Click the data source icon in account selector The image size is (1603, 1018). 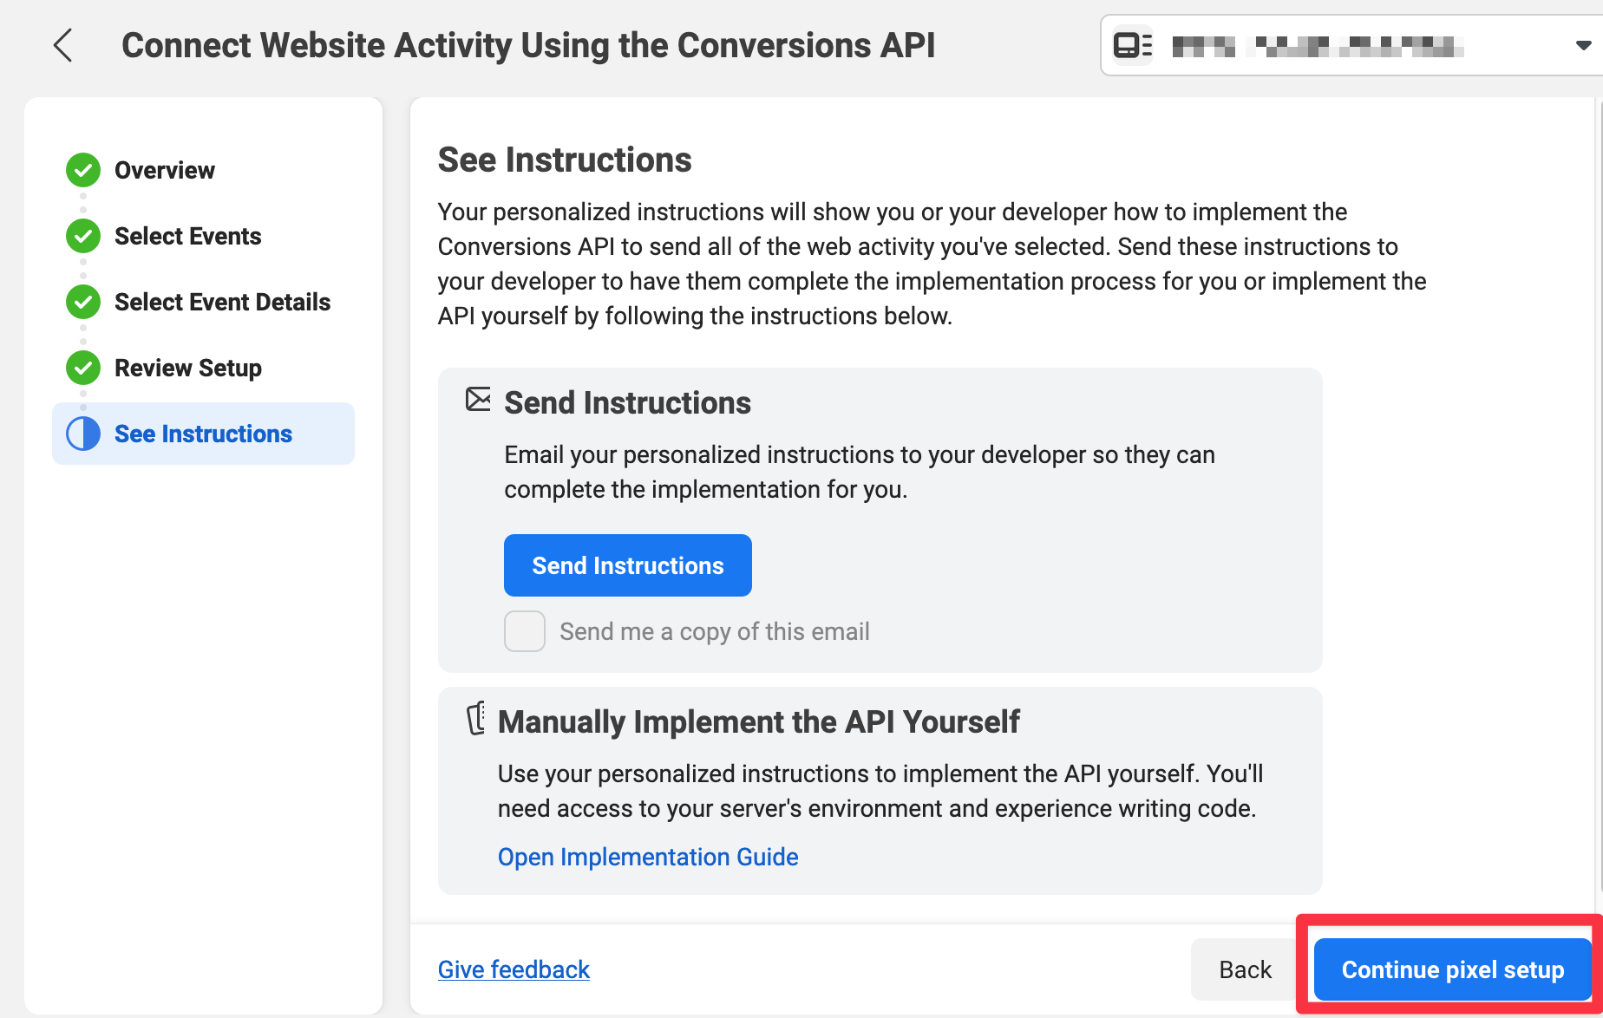tap(1132, 45)
